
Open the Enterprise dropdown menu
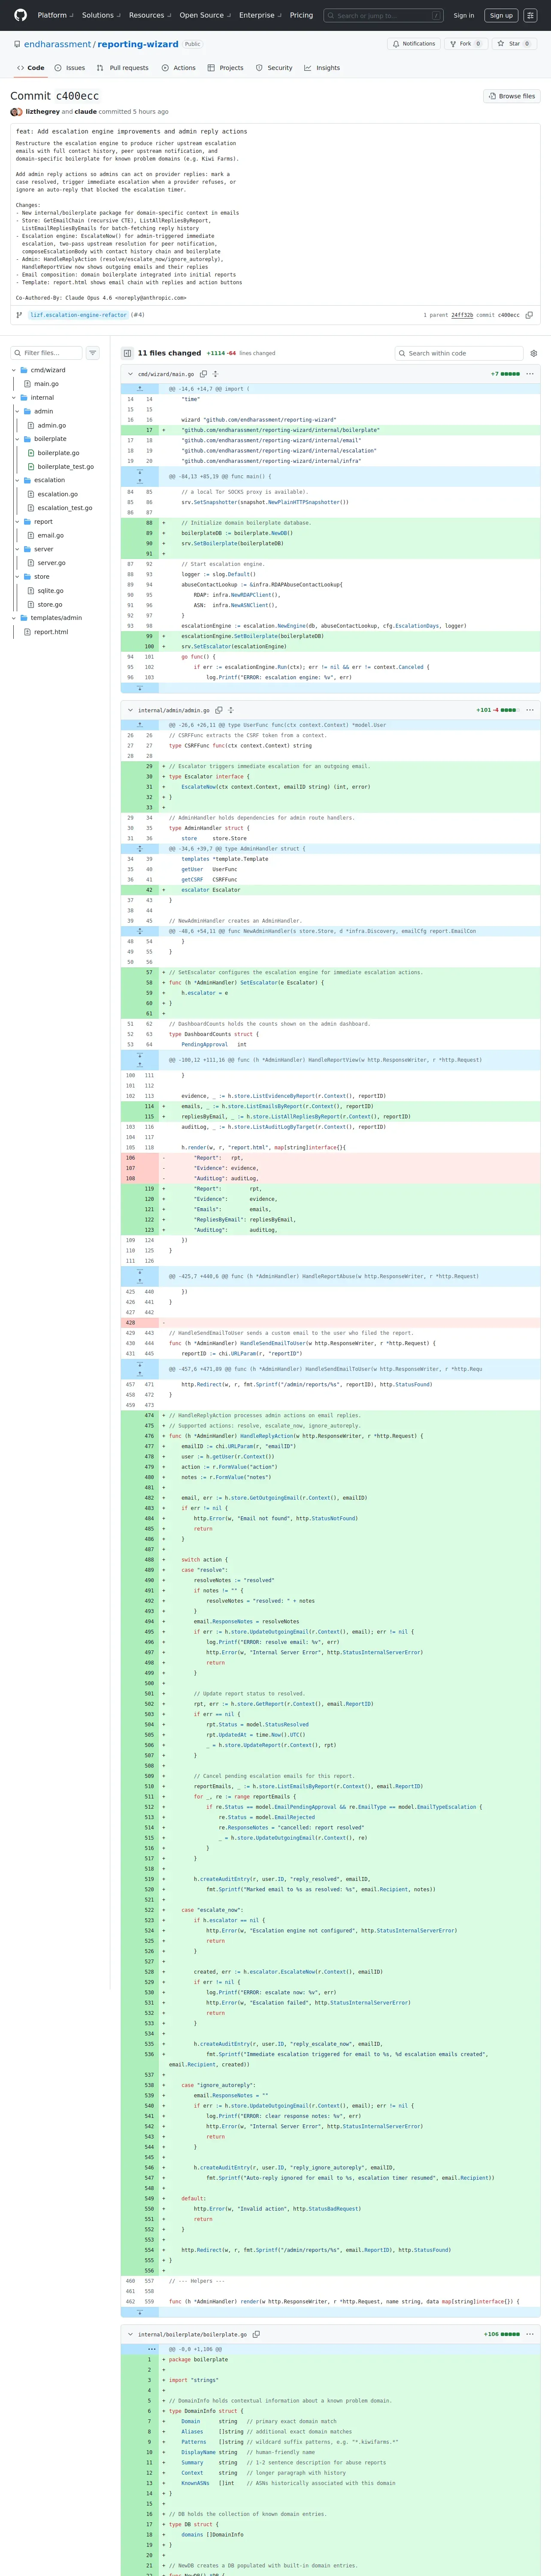(x=260, y=15)
